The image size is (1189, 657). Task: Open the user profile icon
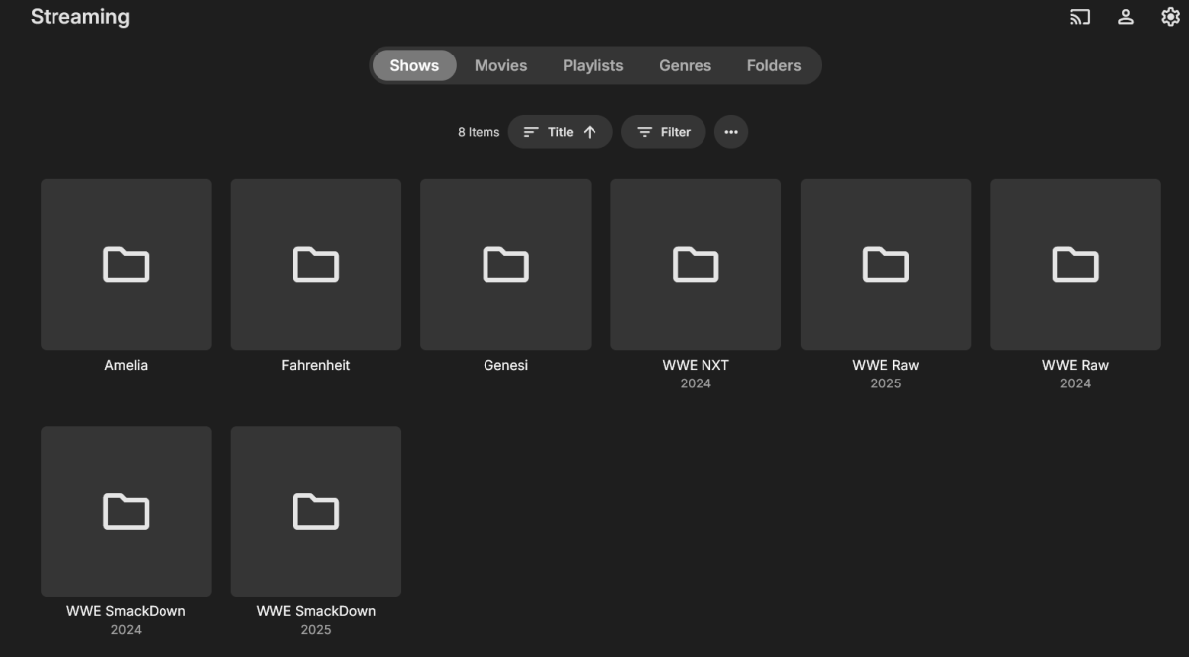(1125, 16)
